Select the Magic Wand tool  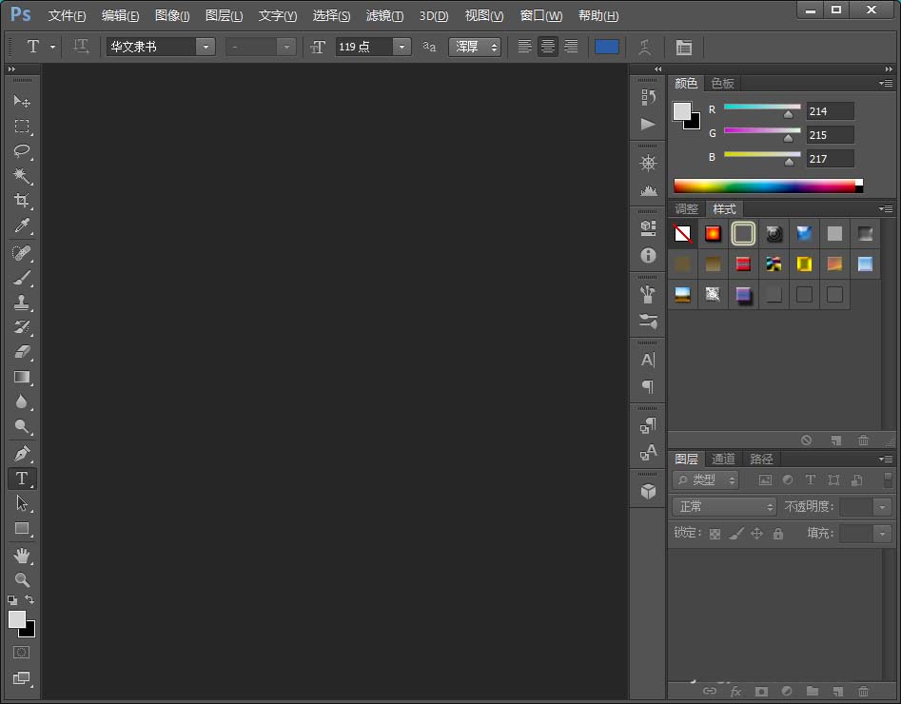(21, 176)
